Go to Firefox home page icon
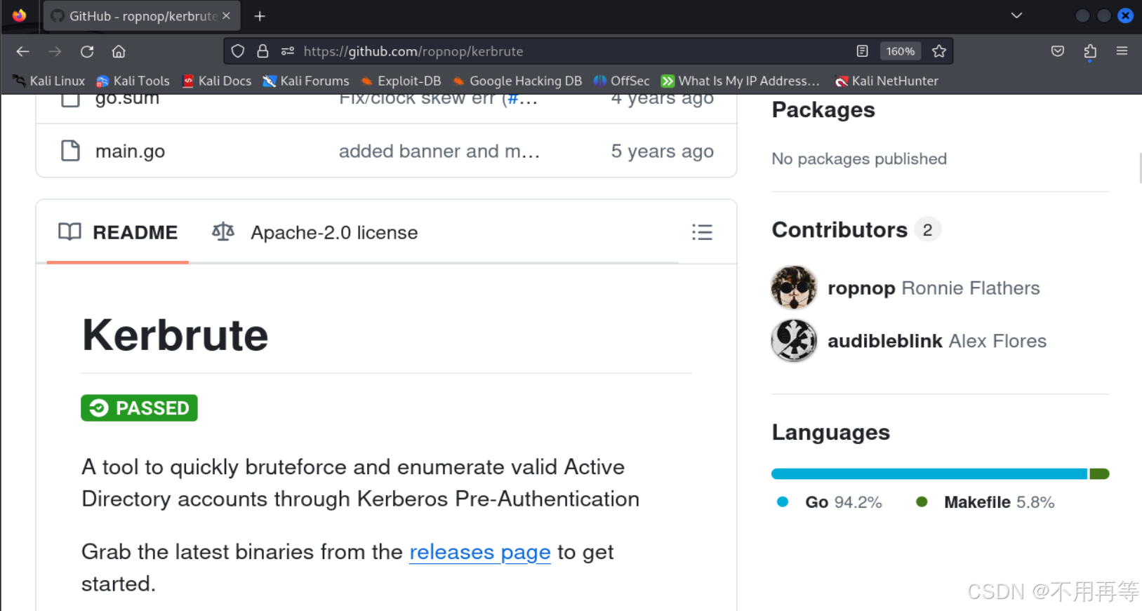Viewport: 1142px width, 611px height. pos(119,51)
